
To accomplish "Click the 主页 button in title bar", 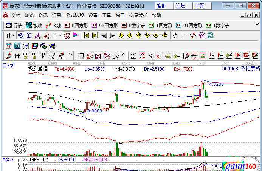I will click(x=202, y=6).
